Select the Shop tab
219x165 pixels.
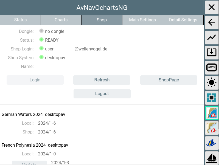pos(102,20)
